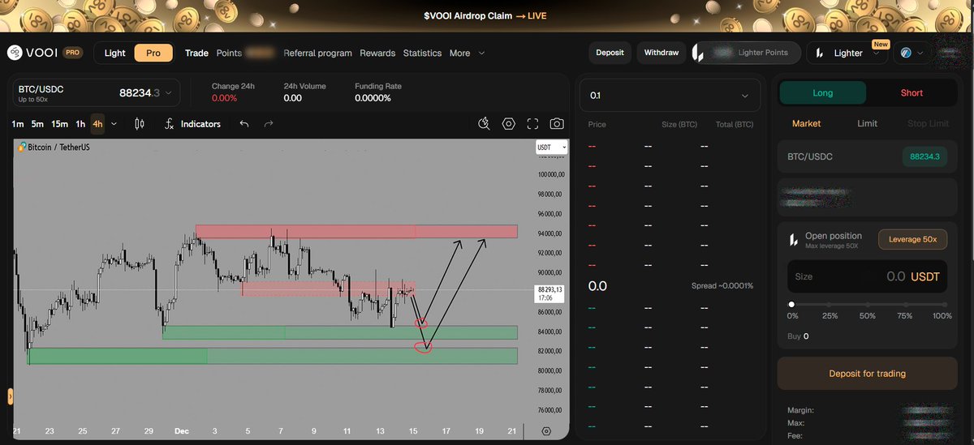Open Lighter exchange selector dropdown
This screenshot has width=974, height=445.
[848, 53]
